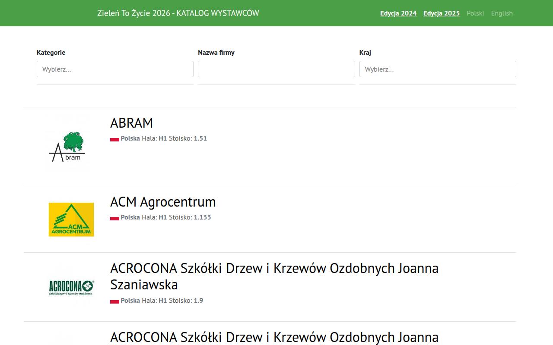Focus the Nazwa firmy search field
This screenshot has height=345, width=553.
(276, 69)
